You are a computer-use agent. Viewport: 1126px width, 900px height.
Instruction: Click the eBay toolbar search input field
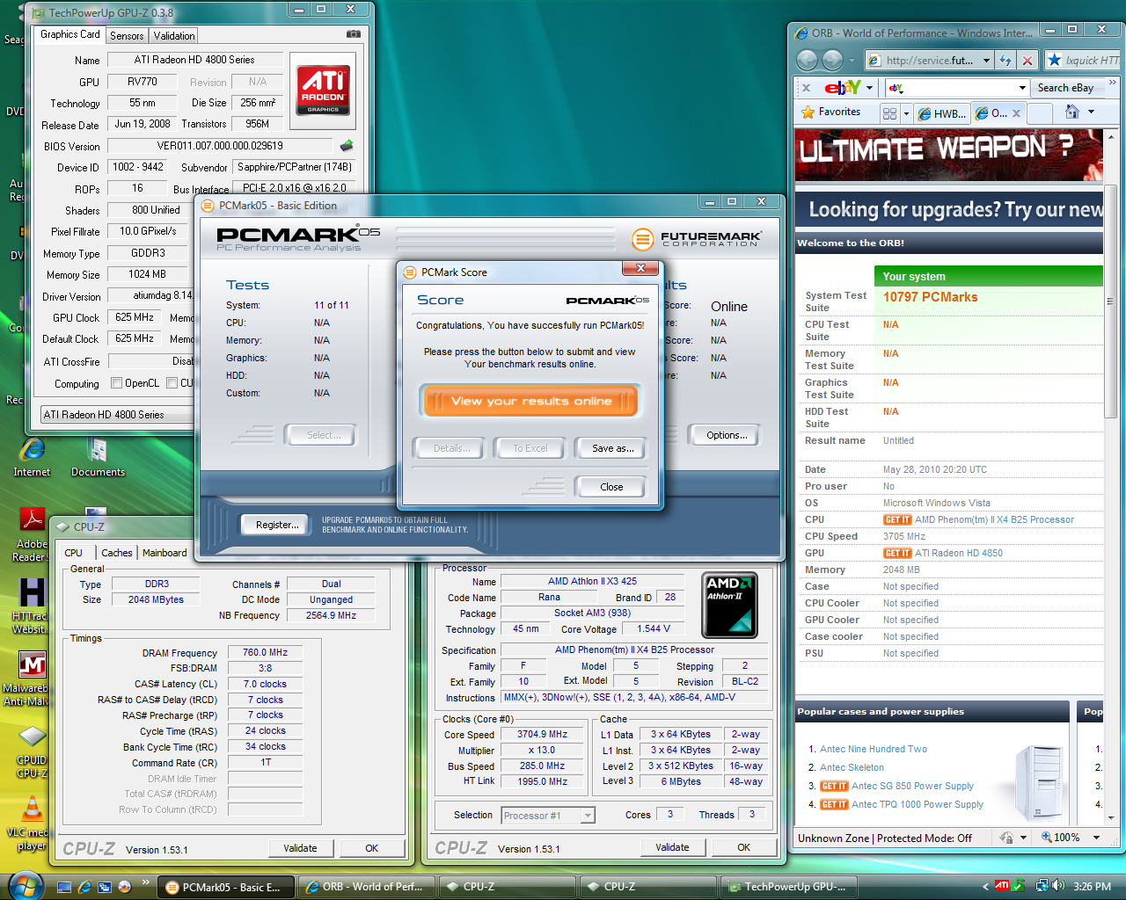tap(958, 88)
